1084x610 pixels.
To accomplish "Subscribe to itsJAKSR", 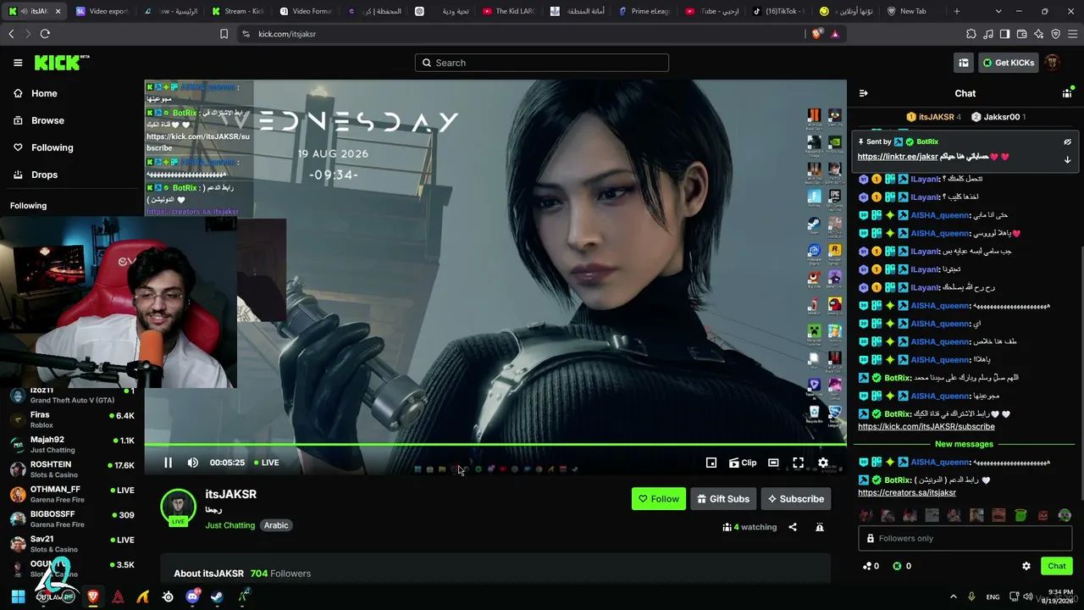I will [796, 499].
